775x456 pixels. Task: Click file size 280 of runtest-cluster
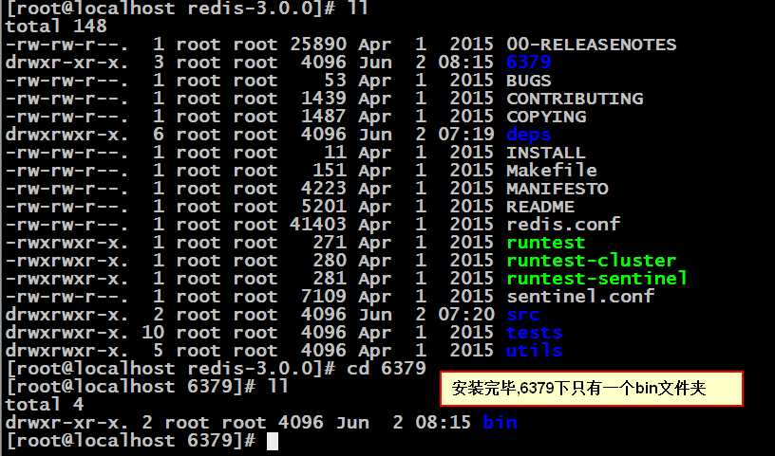(x=330, y=261)
